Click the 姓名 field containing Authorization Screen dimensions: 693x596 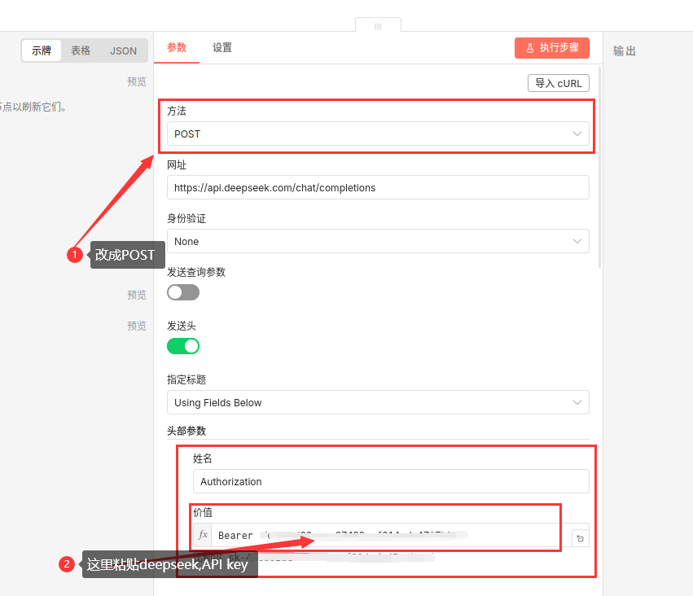(391, 481)
